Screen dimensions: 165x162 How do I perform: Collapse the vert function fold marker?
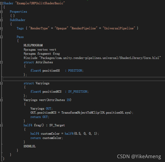1,100
